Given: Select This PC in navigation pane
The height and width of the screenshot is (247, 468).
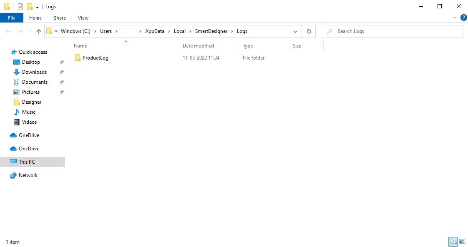Looking at the screenshot, I should click(x=27, y=162).
